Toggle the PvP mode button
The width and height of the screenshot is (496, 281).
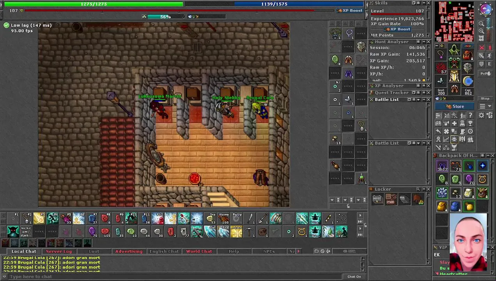[x=485, y=73]
